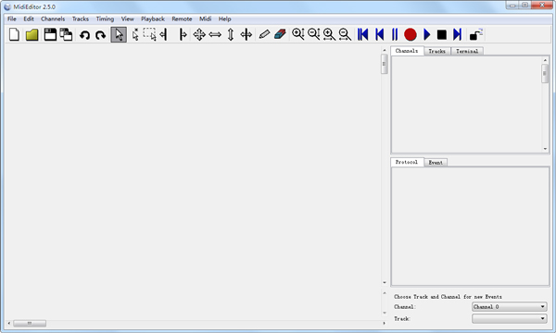Image resolution: width=556 pixels, height=333 pixels.
Task: Create a new file with the blank page icon
Action: pos(14,34)
